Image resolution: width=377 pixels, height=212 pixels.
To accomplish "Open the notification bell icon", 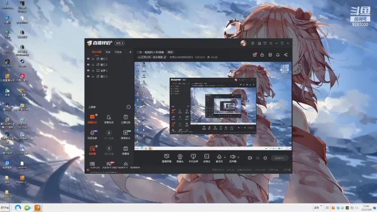I will (x=278, y=55).
